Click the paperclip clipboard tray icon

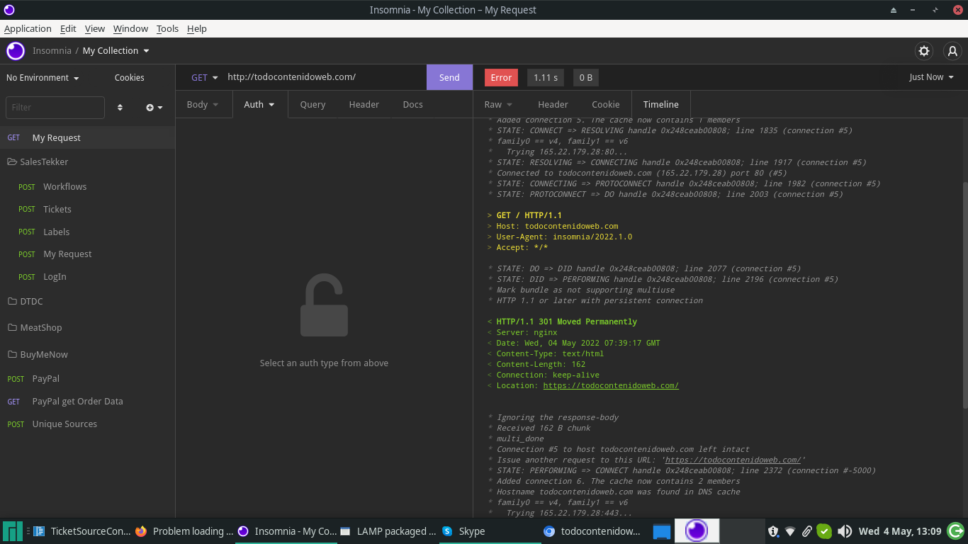pyautogui.click(x=807, y=531)
